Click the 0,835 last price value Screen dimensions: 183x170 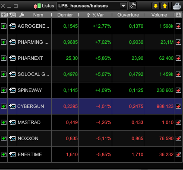72,138
